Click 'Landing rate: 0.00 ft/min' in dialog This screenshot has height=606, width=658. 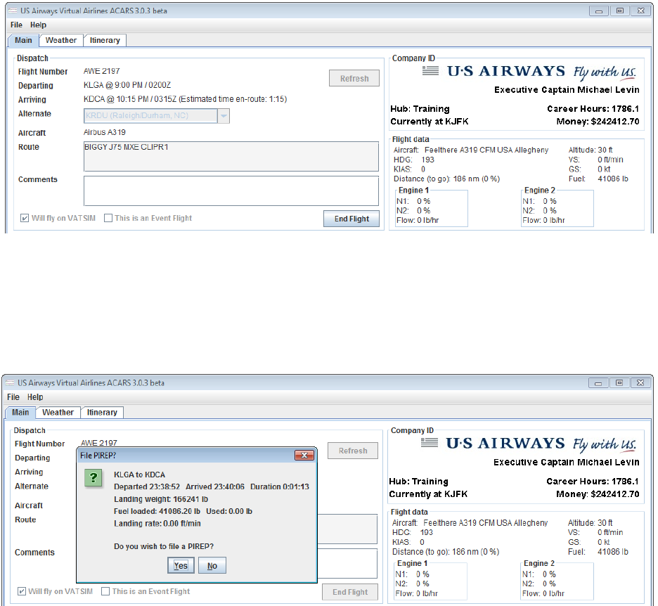coord(157,523)
